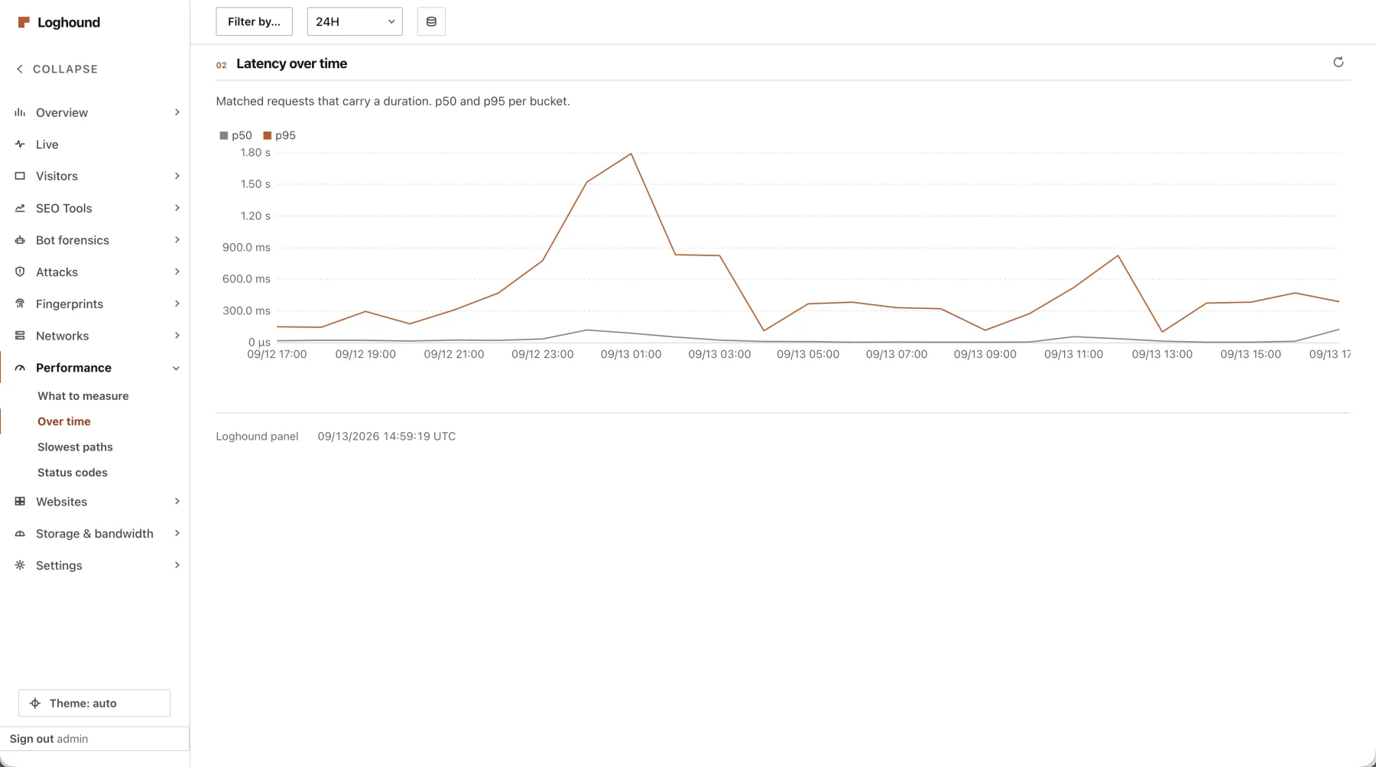Click the Sign out link

(31, 739)
